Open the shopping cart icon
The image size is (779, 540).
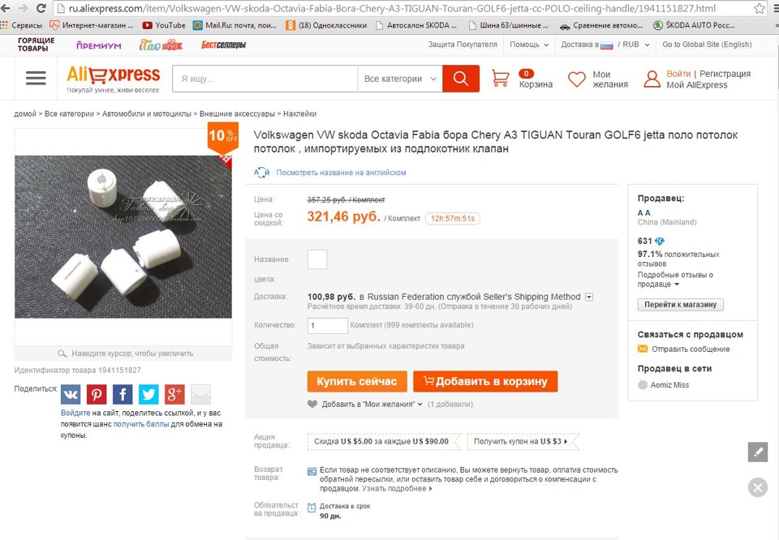(x=501, y=79)
